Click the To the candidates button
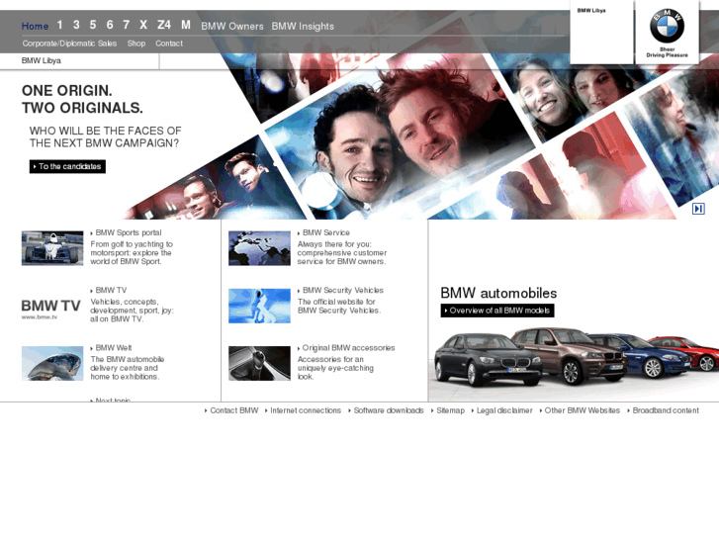This screenshot has width=719, height=539. tap(67, 166)
